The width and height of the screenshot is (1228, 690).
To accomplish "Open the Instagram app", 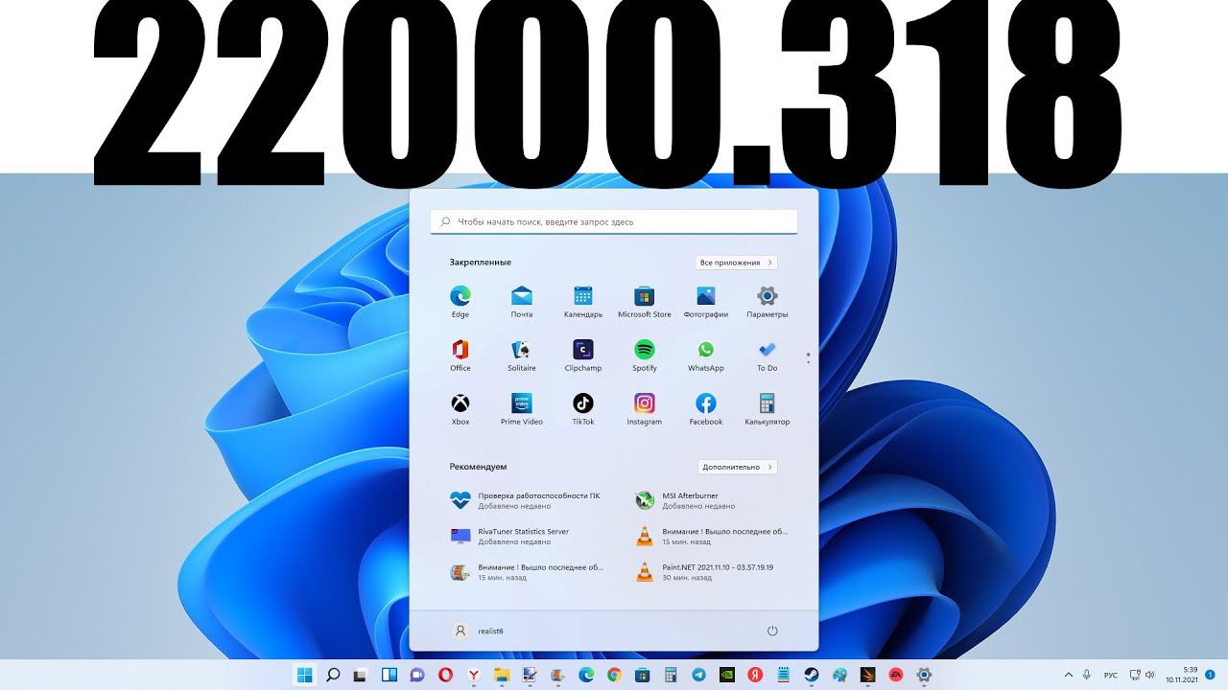I will (645, 408).
